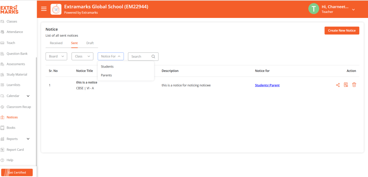Click the school logo thumbnail in the header
The width and height of the screenshot is (368, 177).
point(56,9)
